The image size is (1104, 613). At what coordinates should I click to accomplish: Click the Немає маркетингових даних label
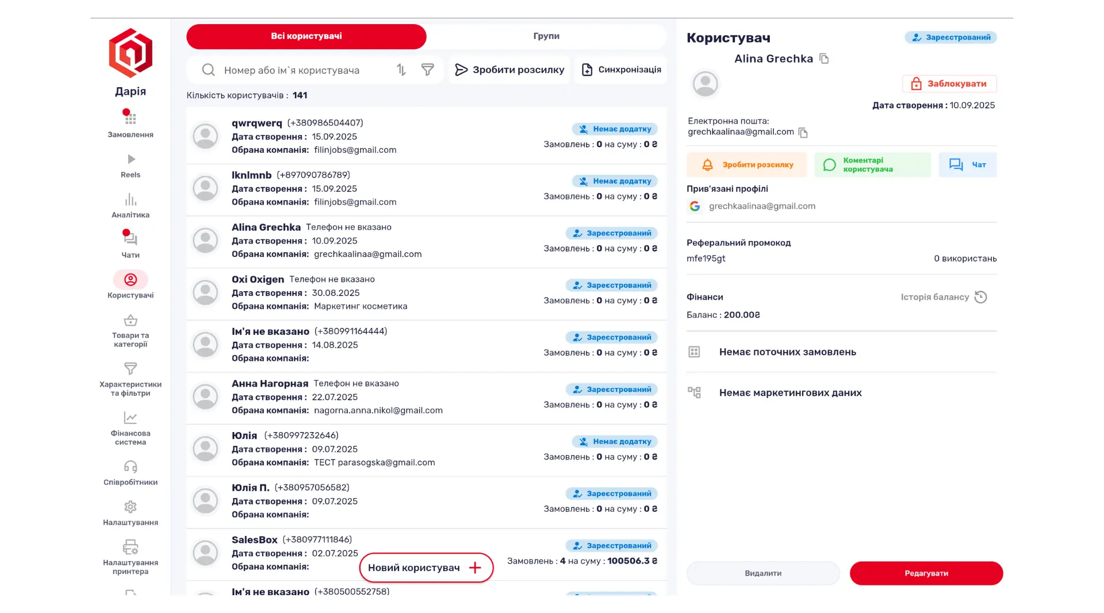pos(791,393)
